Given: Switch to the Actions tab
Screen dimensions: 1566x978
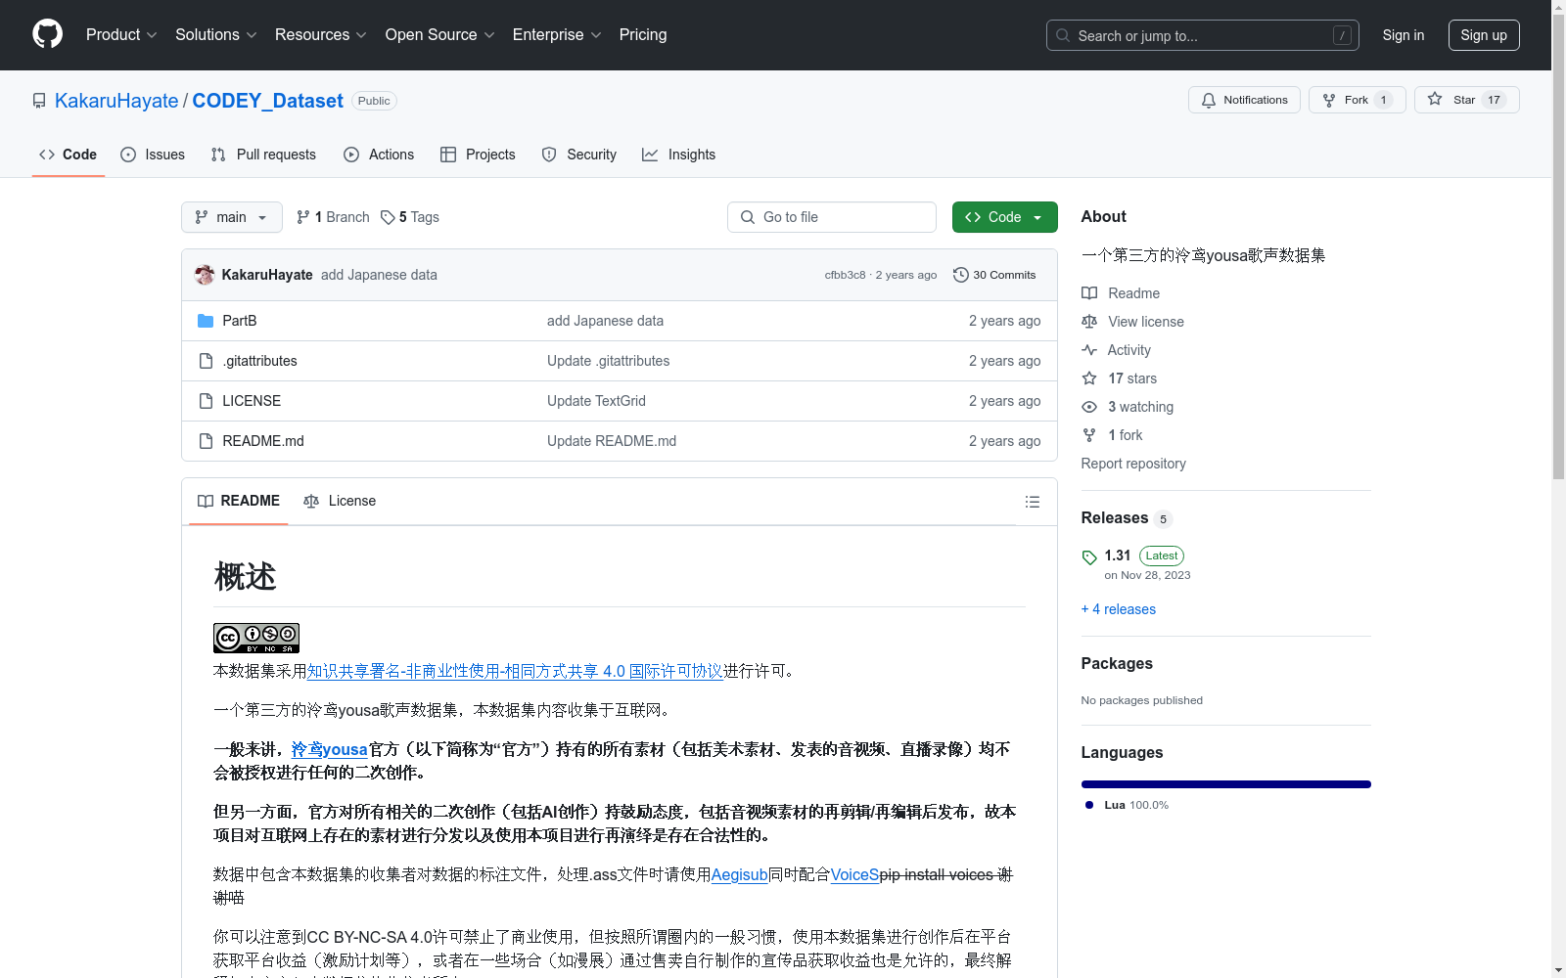Looking at the screenshot, I should coord(379,155).
